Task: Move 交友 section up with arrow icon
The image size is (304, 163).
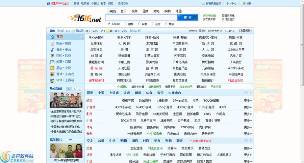Action: (250, 140)
